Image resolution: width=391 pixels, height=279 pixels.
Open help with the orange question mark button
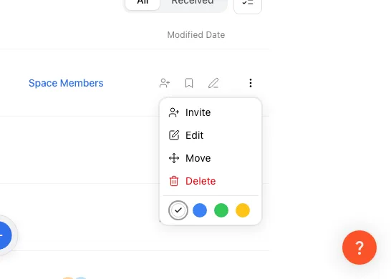tap(359, 248)
